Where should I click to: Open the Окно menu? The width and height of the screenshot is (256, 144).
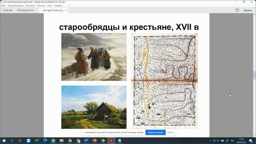point(50,6)
